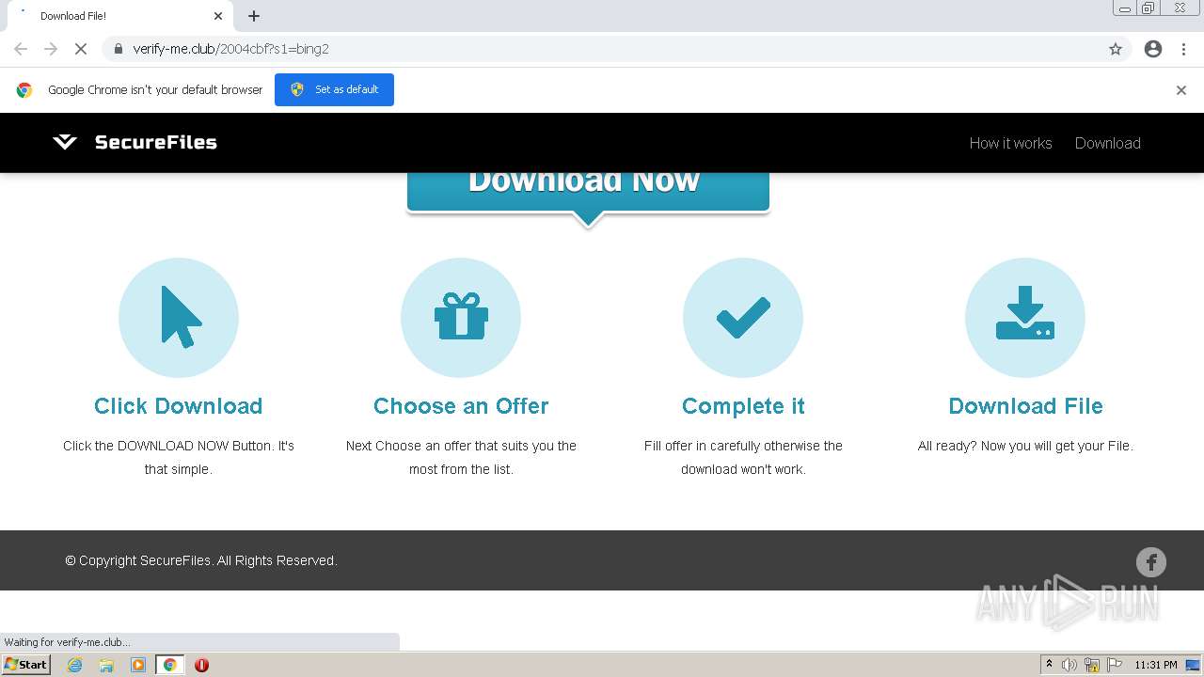Open the Windows Start button
The width and height of the screenshot is (1204, 677).
tap(26, 665)
